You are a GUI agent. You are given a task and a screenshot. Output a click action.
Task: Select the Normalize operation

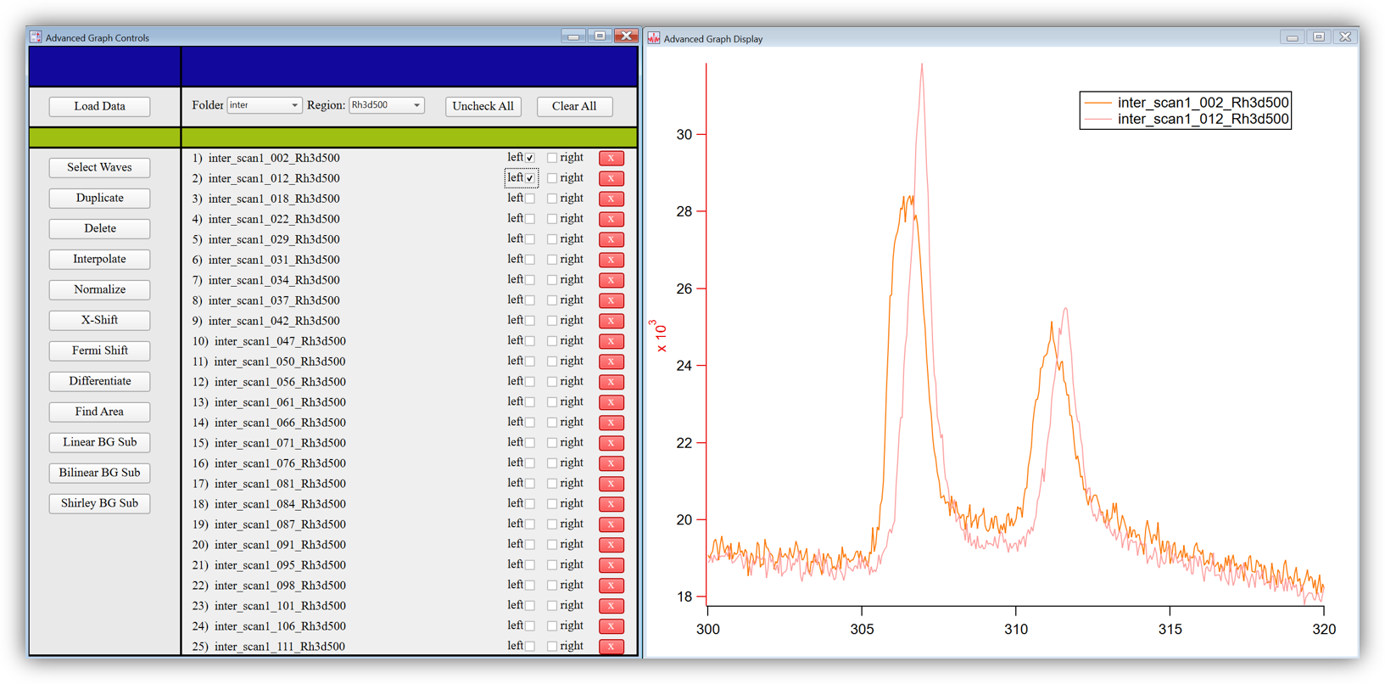99,289
